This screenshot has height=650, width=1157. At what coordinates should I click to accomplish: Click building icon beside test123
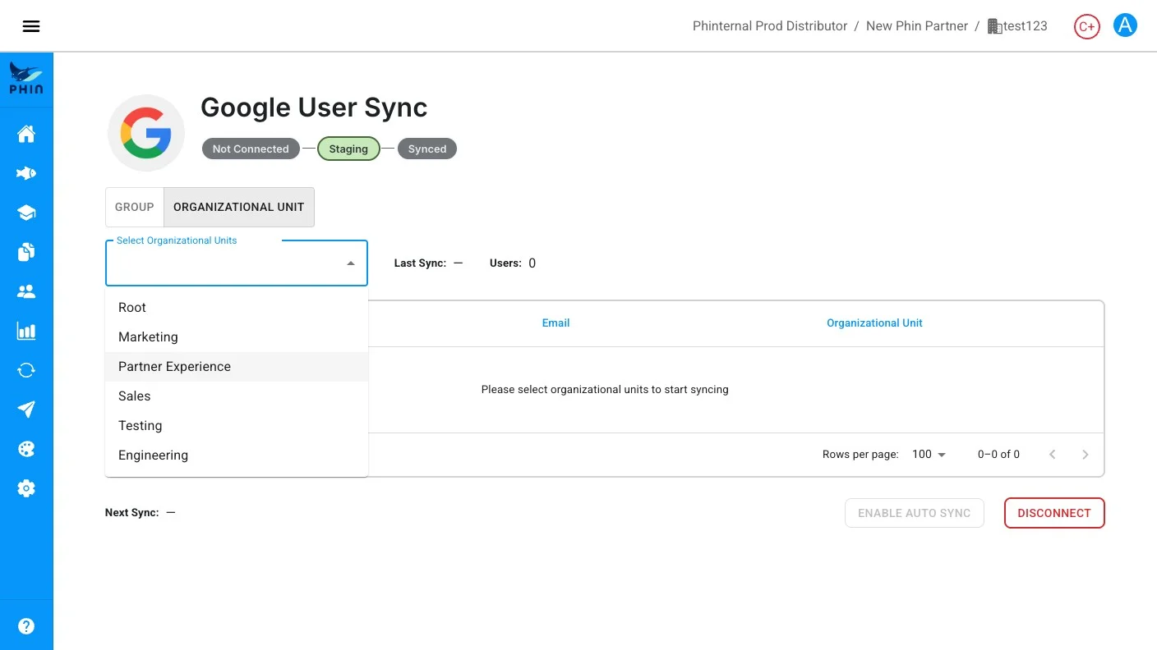coord(994,26)
